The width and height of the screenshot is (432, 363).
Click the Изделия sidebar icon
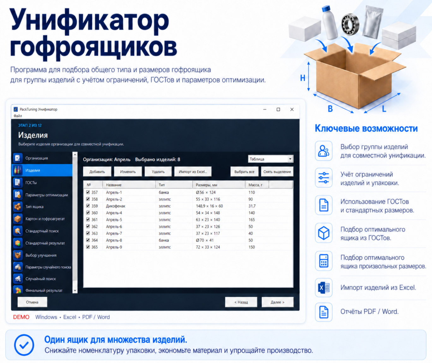18,170
